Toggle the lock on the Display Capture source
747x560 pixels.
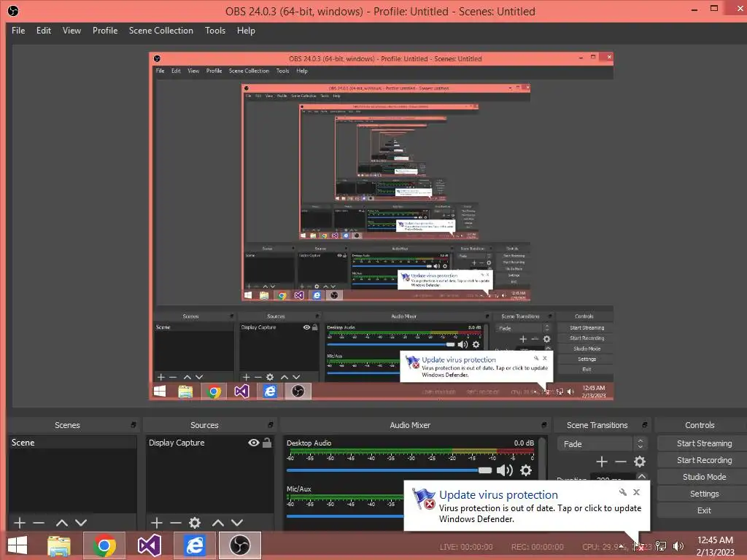pos(267,443)
